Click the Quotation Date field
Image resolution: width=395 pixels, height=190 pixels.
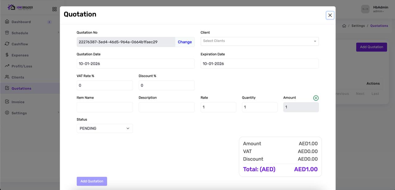coord(135,64)
